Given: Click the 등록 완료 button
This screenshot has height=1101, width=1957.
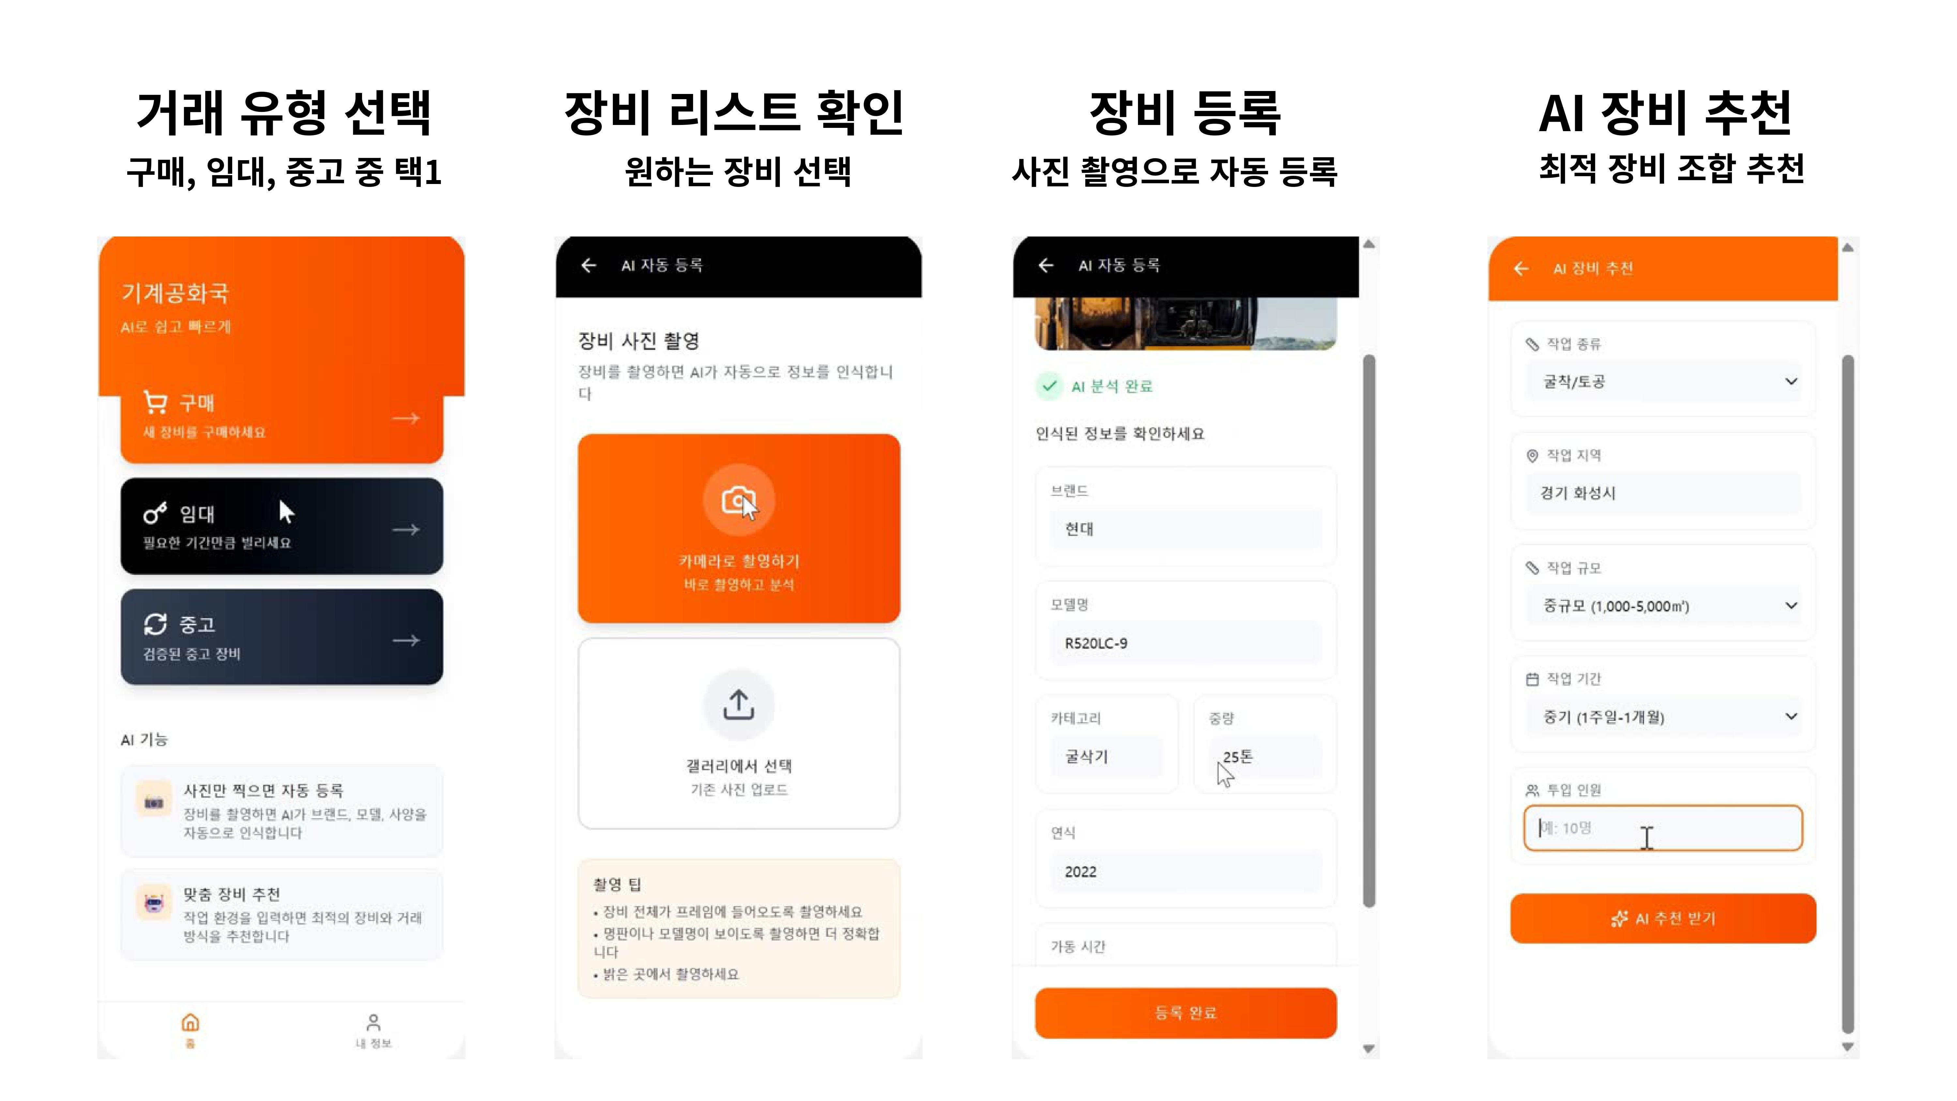Looking at the screenshot, I should [1185, 1012].
